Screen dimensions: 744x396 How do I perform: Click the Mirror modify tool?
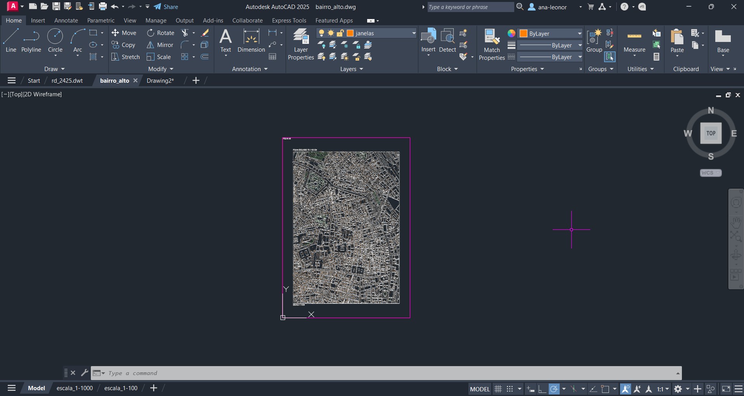[x=160, y=45]
